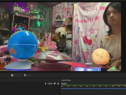The height and width of the screenshot is (95, 126).
Task: Click the 100% battery level label
Action: click(x=50, y=84)
